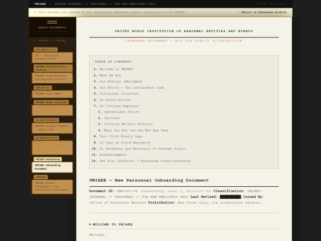Open the UWIAEE Field Agent document card

(x=52, y=94)
